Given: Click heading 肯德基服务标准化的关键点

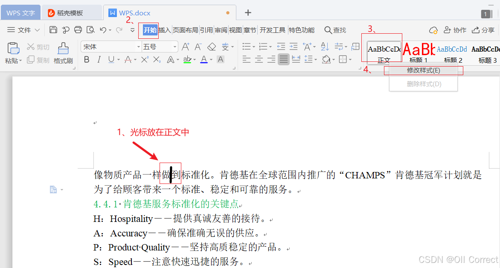Looking at the screenshot, I should click(181, 204).
